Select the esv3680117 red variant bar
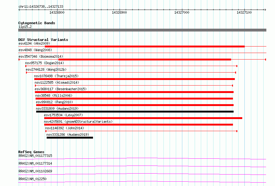Image resolution: width=275 pixels, height=186 pixels. tap(134, 92)
